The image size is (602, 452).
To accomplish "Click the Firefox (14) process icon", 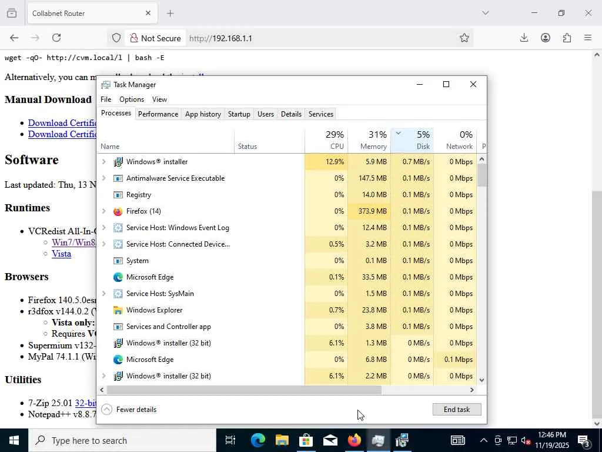I will pyautogui.click(x=118, y=211).
